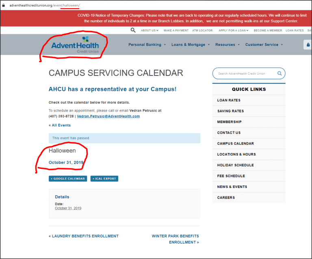The height and width of the screenshot is (259, 312).
Task: Expand the Apply For A Loan dropdown
Action: pyautogui.click(x=234, y=30)
